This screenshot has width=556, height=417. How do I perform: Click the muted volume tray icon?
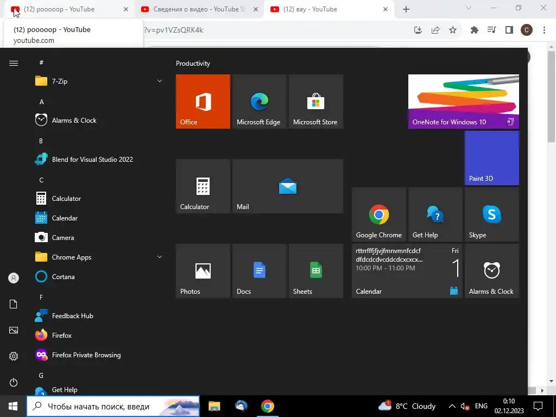465,406
